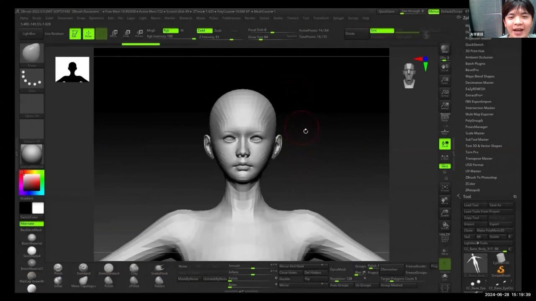The image size is (536, 301).
Task: Disable Local symmetry transform toggle
Action: point(445,144)
